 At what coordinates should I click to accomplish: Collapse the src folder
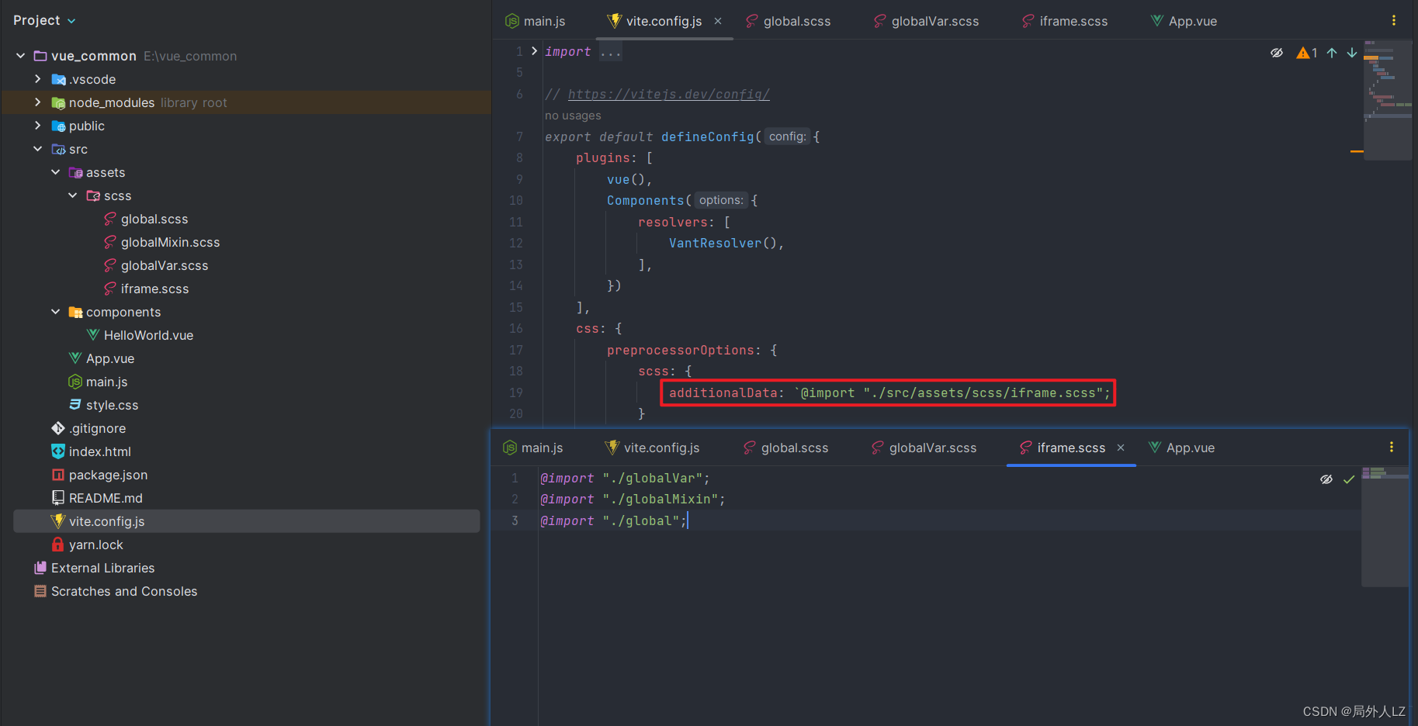click(37, 149)
